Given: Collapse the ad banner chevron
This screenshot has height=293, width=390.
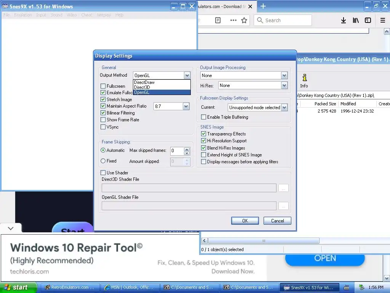Looking at the screenshot, I should pos(11,228).
